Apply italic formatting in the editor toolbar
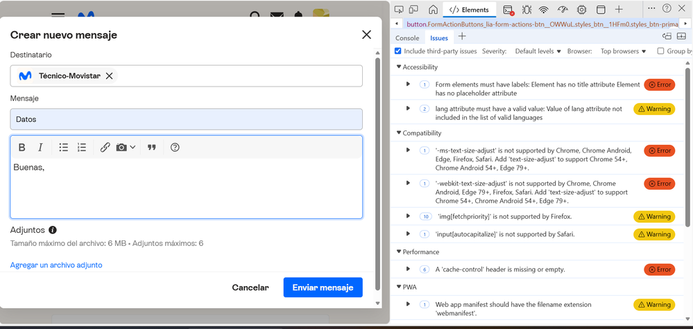The width and height of the screenshot is (693, 329). [x=40, y=148]
